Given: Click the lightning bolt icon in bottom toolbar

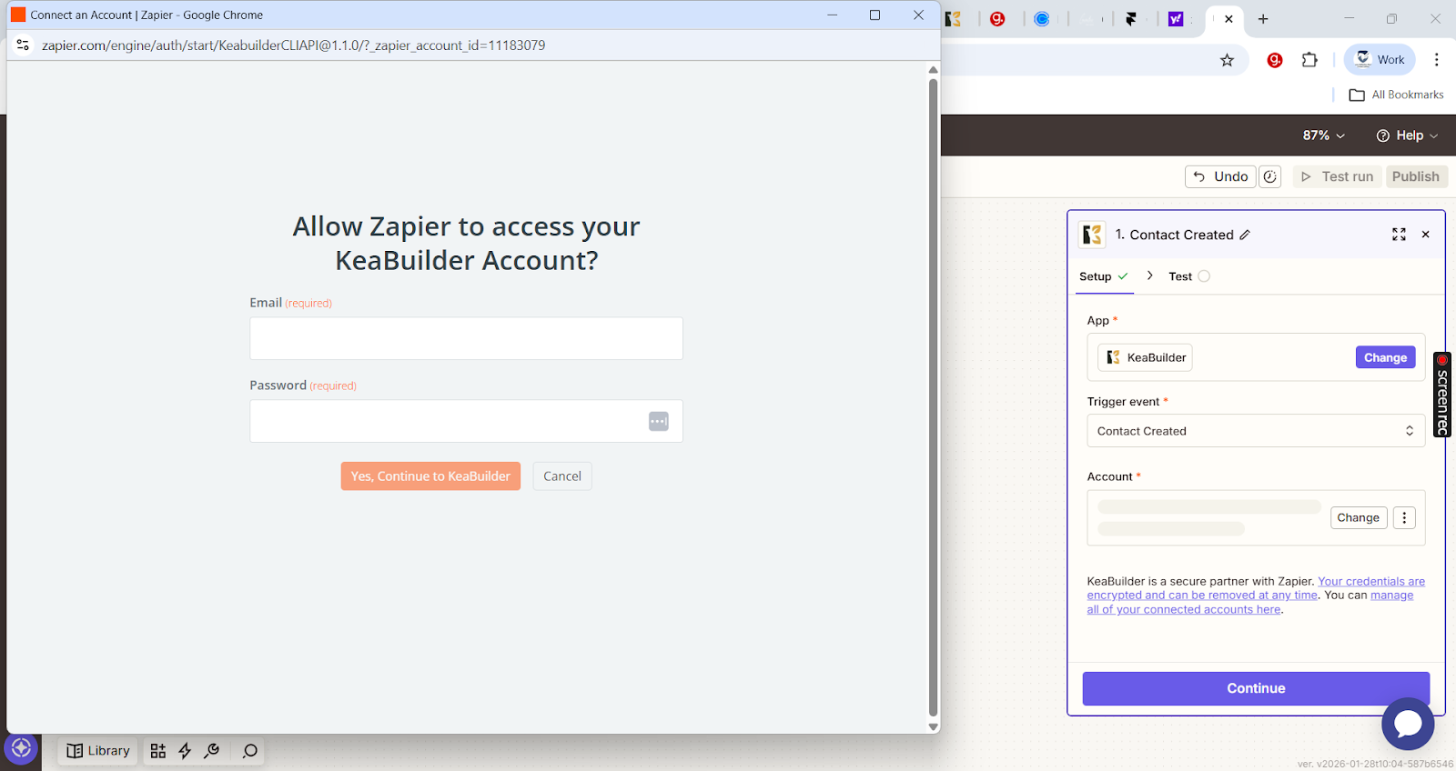Looking at the screenshot, I should pyautogui.click(x=185, y=751).
